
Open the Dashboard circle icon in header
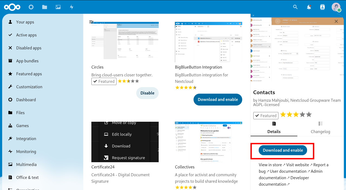click(31, 7)
